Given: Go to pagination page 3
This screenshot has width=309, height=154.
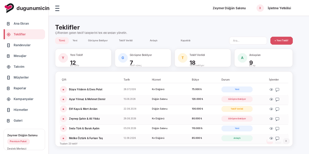Looking at the screenshot, I should pos(286,141).
